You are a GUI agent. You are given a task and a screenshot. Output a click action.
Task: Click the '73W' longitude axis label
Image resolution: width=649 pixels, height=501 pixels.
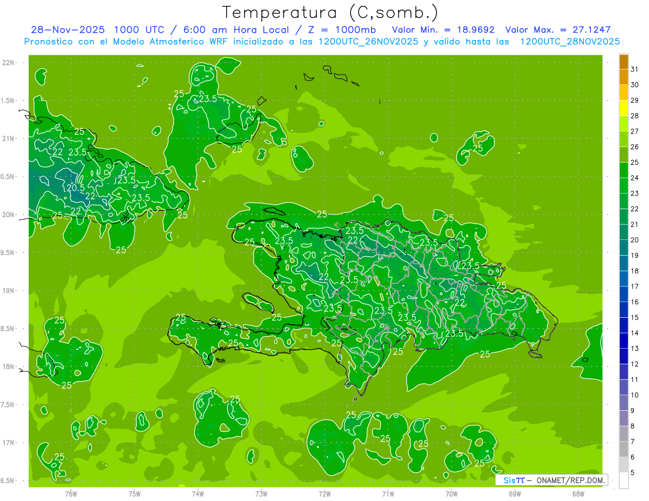[x=261, y=493]
